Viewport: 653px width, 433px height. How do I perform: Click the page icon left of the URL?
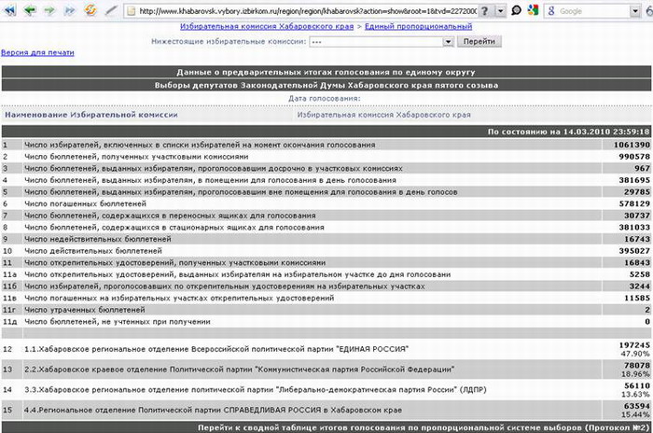[129, 10]
